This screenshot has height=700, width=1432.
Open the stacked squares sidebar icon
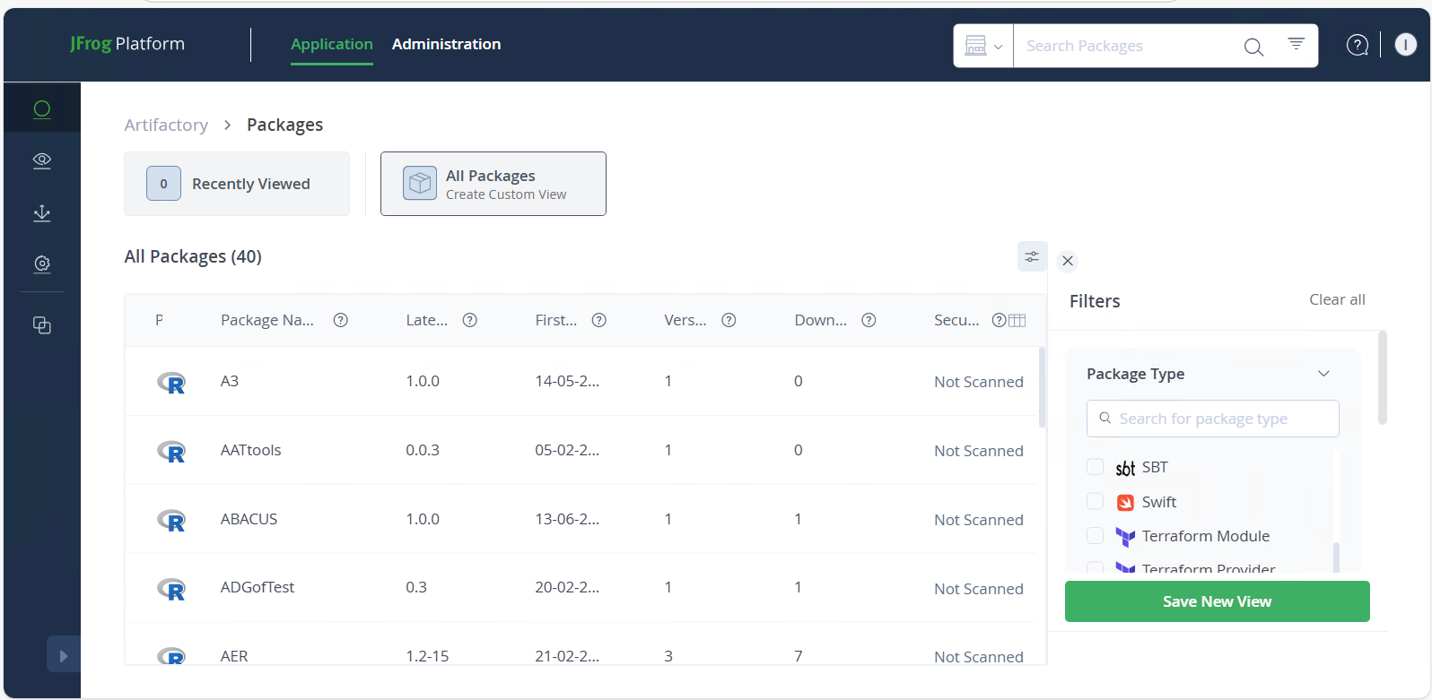pos(42,325)
